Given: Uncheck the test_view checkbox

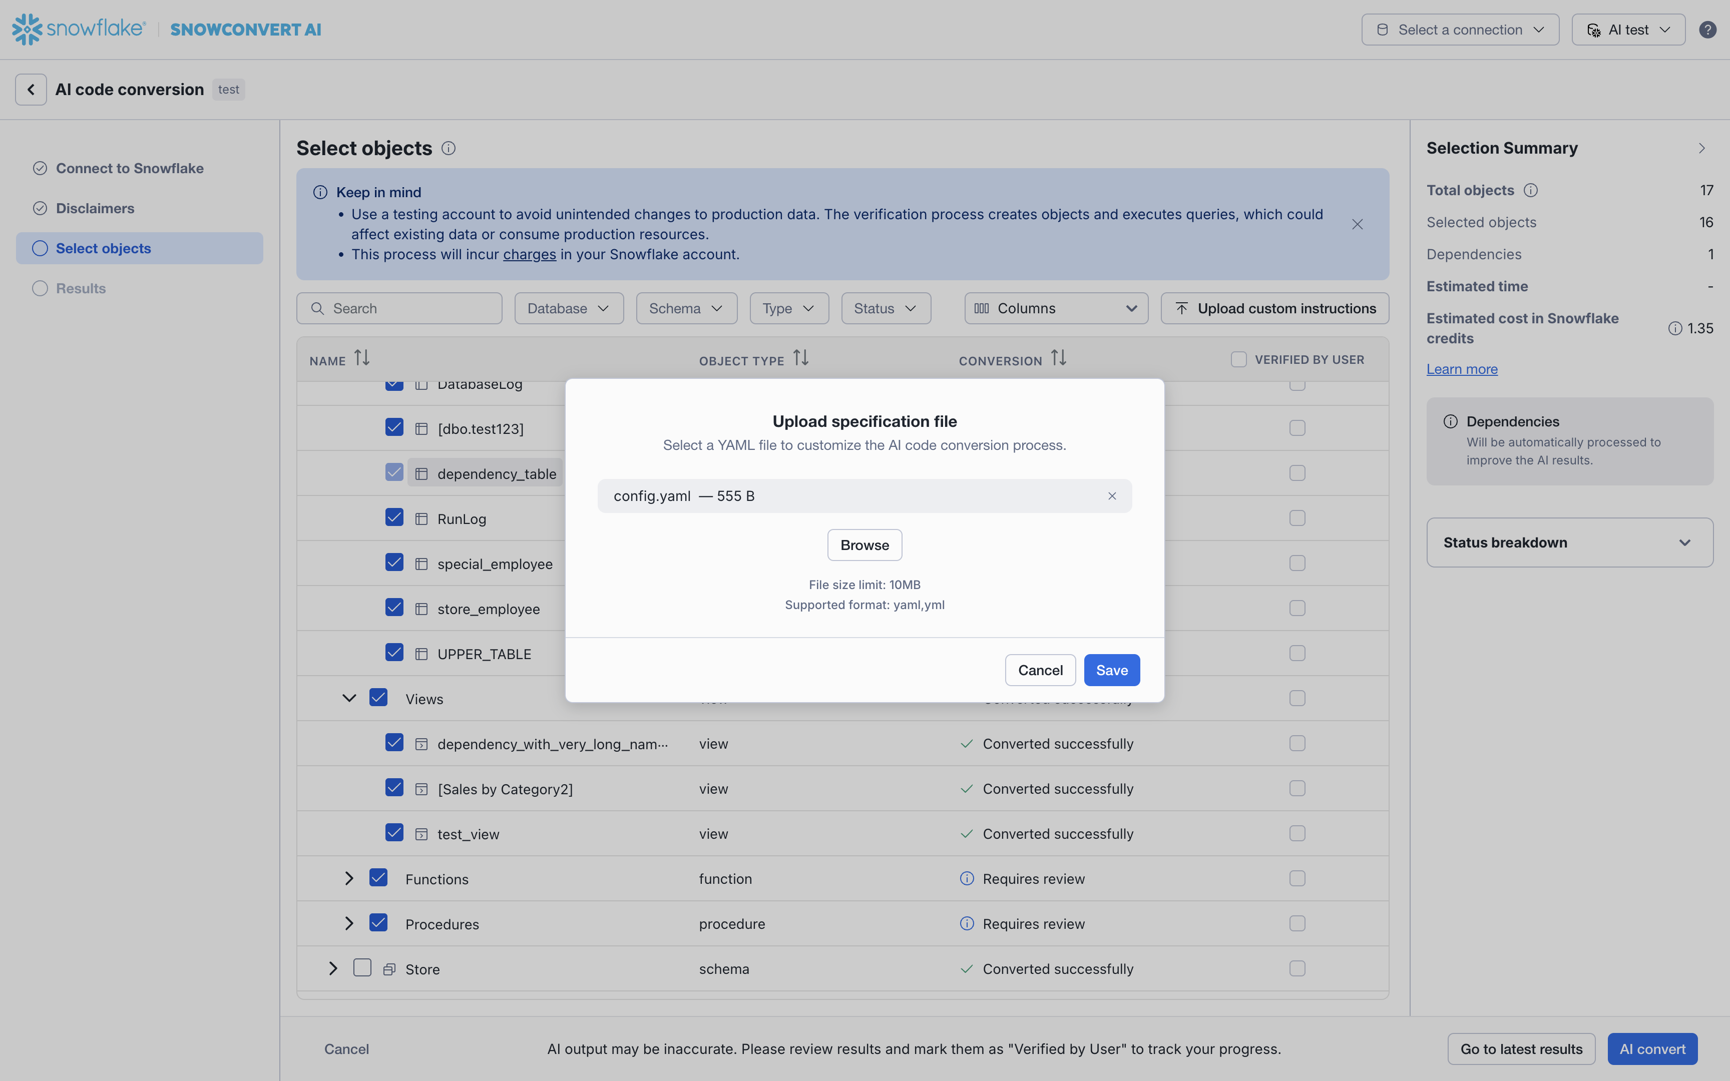Looking at the screenshot, I should pos(394,833).
